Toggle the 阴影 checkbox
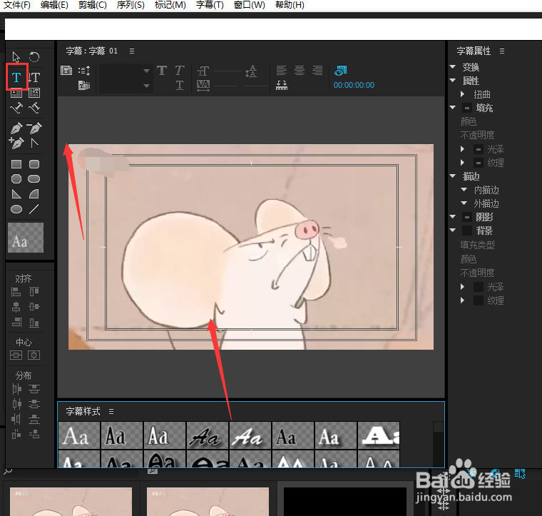542x516 pixels. [467, 217]
